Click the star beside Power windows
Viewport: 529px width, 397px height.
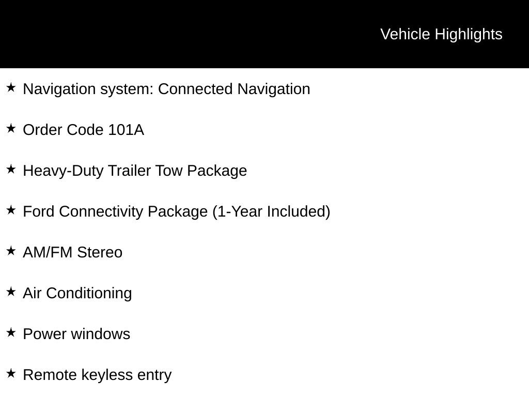[11, 333]
